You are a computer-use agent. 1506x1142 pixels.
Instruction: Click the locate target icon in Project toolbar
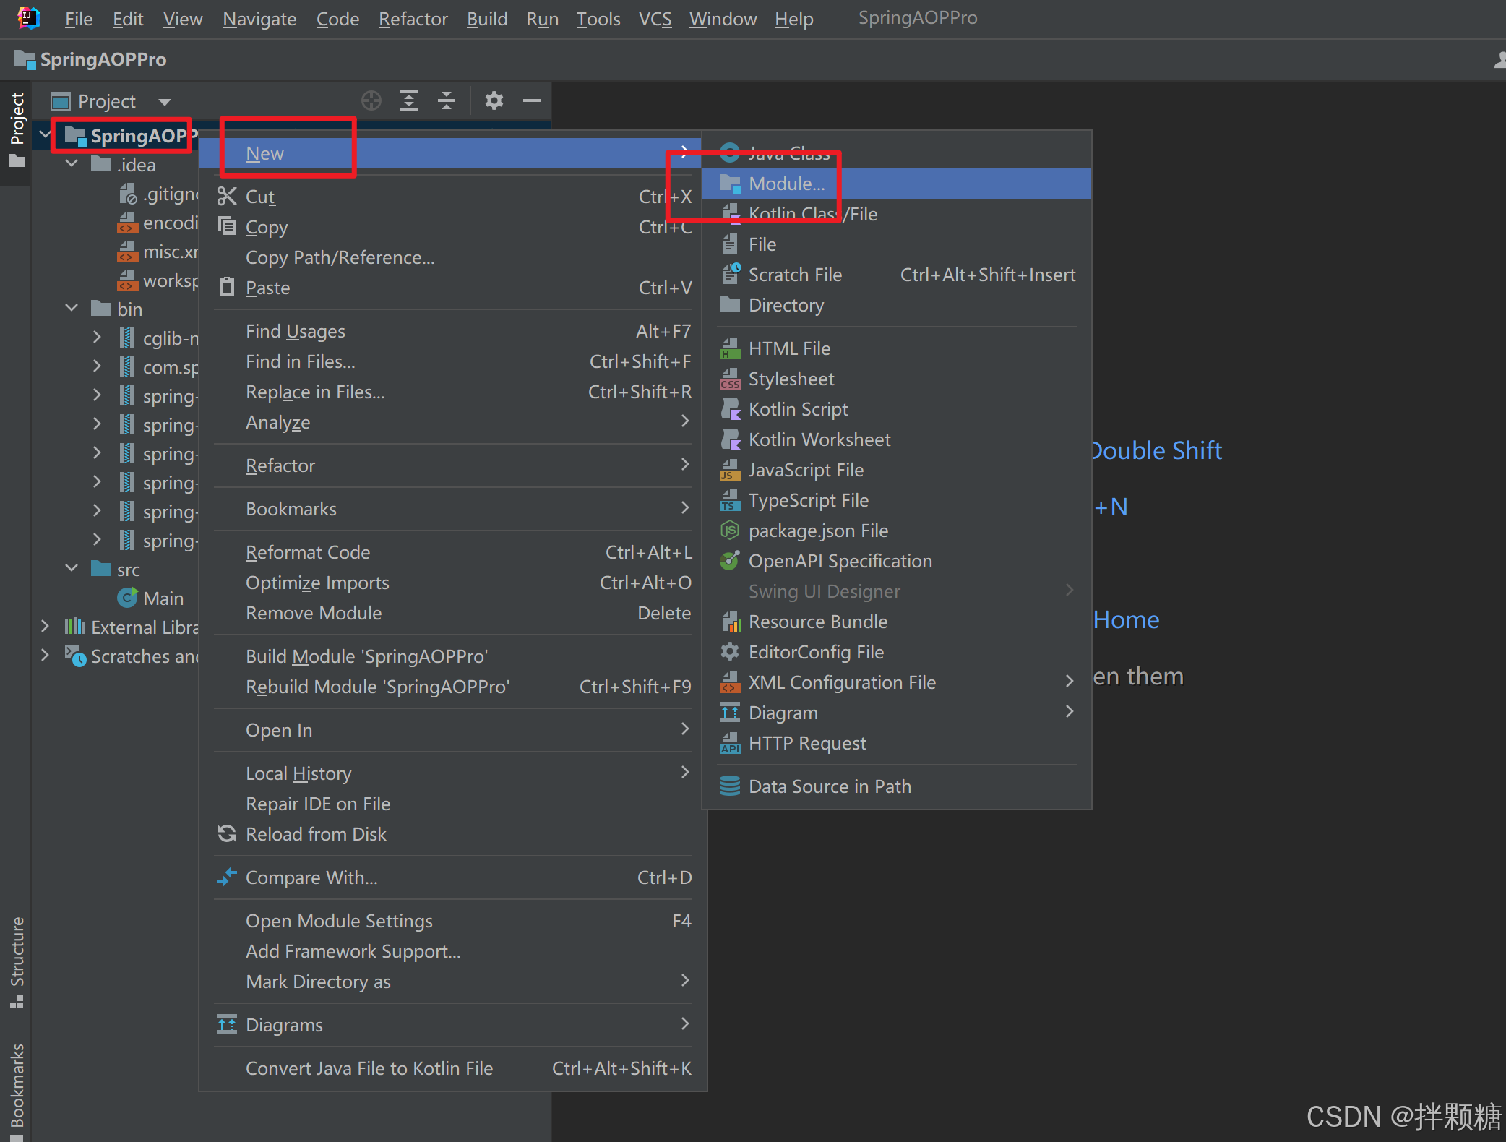tap(371, 100)
